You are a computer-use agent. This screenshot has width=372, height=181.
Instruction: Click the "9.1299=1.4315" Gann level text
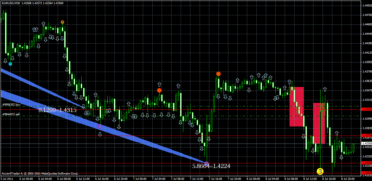point(58,110)
